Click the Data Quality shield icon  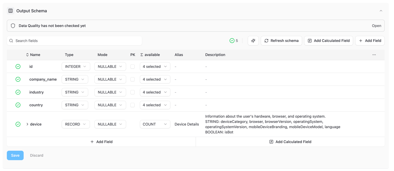[13, 26]
